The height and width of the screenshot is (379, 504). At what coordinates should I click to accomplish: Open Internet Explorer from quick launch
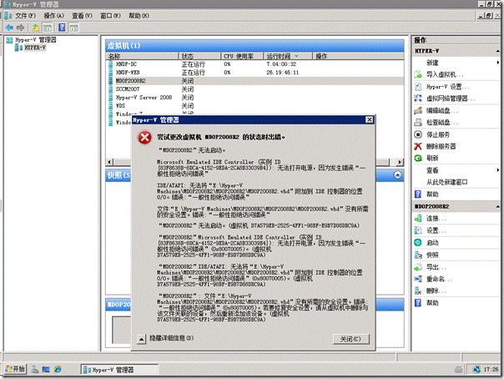click(x=58, y=369)
